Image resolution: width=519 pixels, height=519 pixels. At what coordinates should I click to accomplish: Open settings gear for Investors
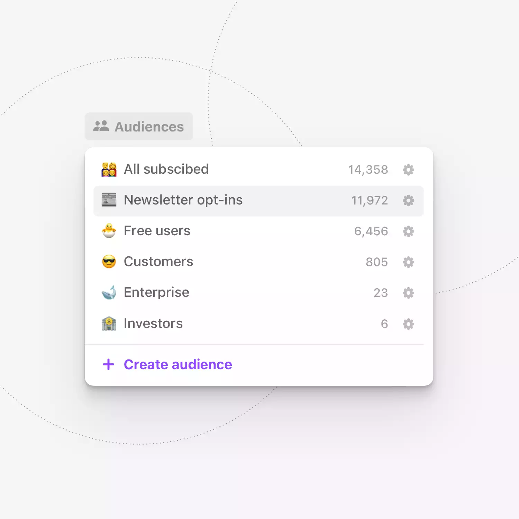click(408, 324)
